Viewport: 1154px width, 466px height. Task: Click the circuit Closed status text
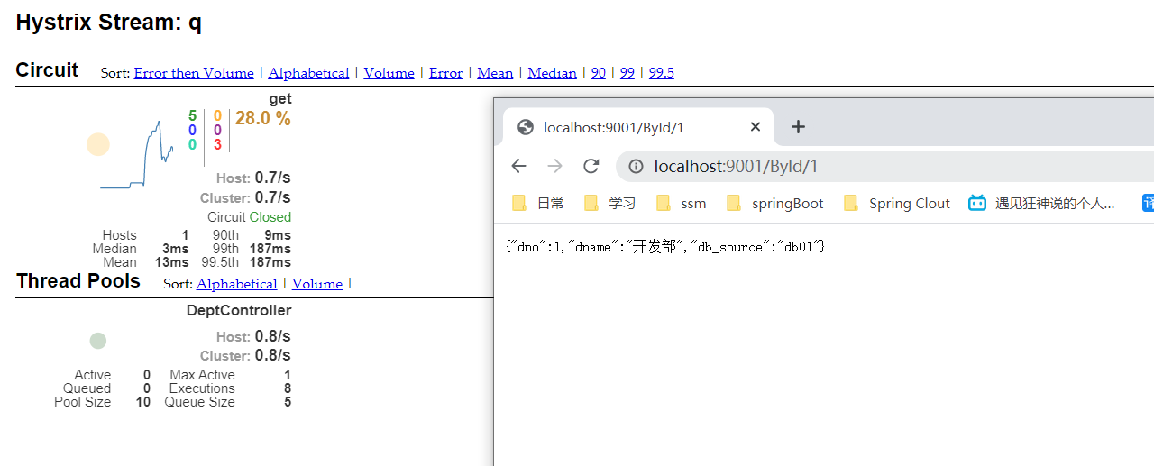coord(270,217)
